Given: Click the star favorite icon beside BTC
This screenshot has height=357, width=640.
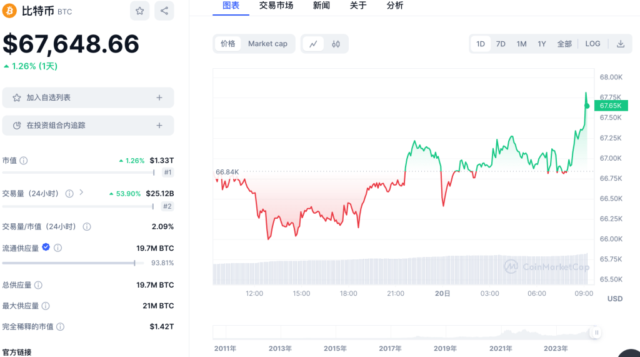Looking at the screenshot, I should coord(139,11).
